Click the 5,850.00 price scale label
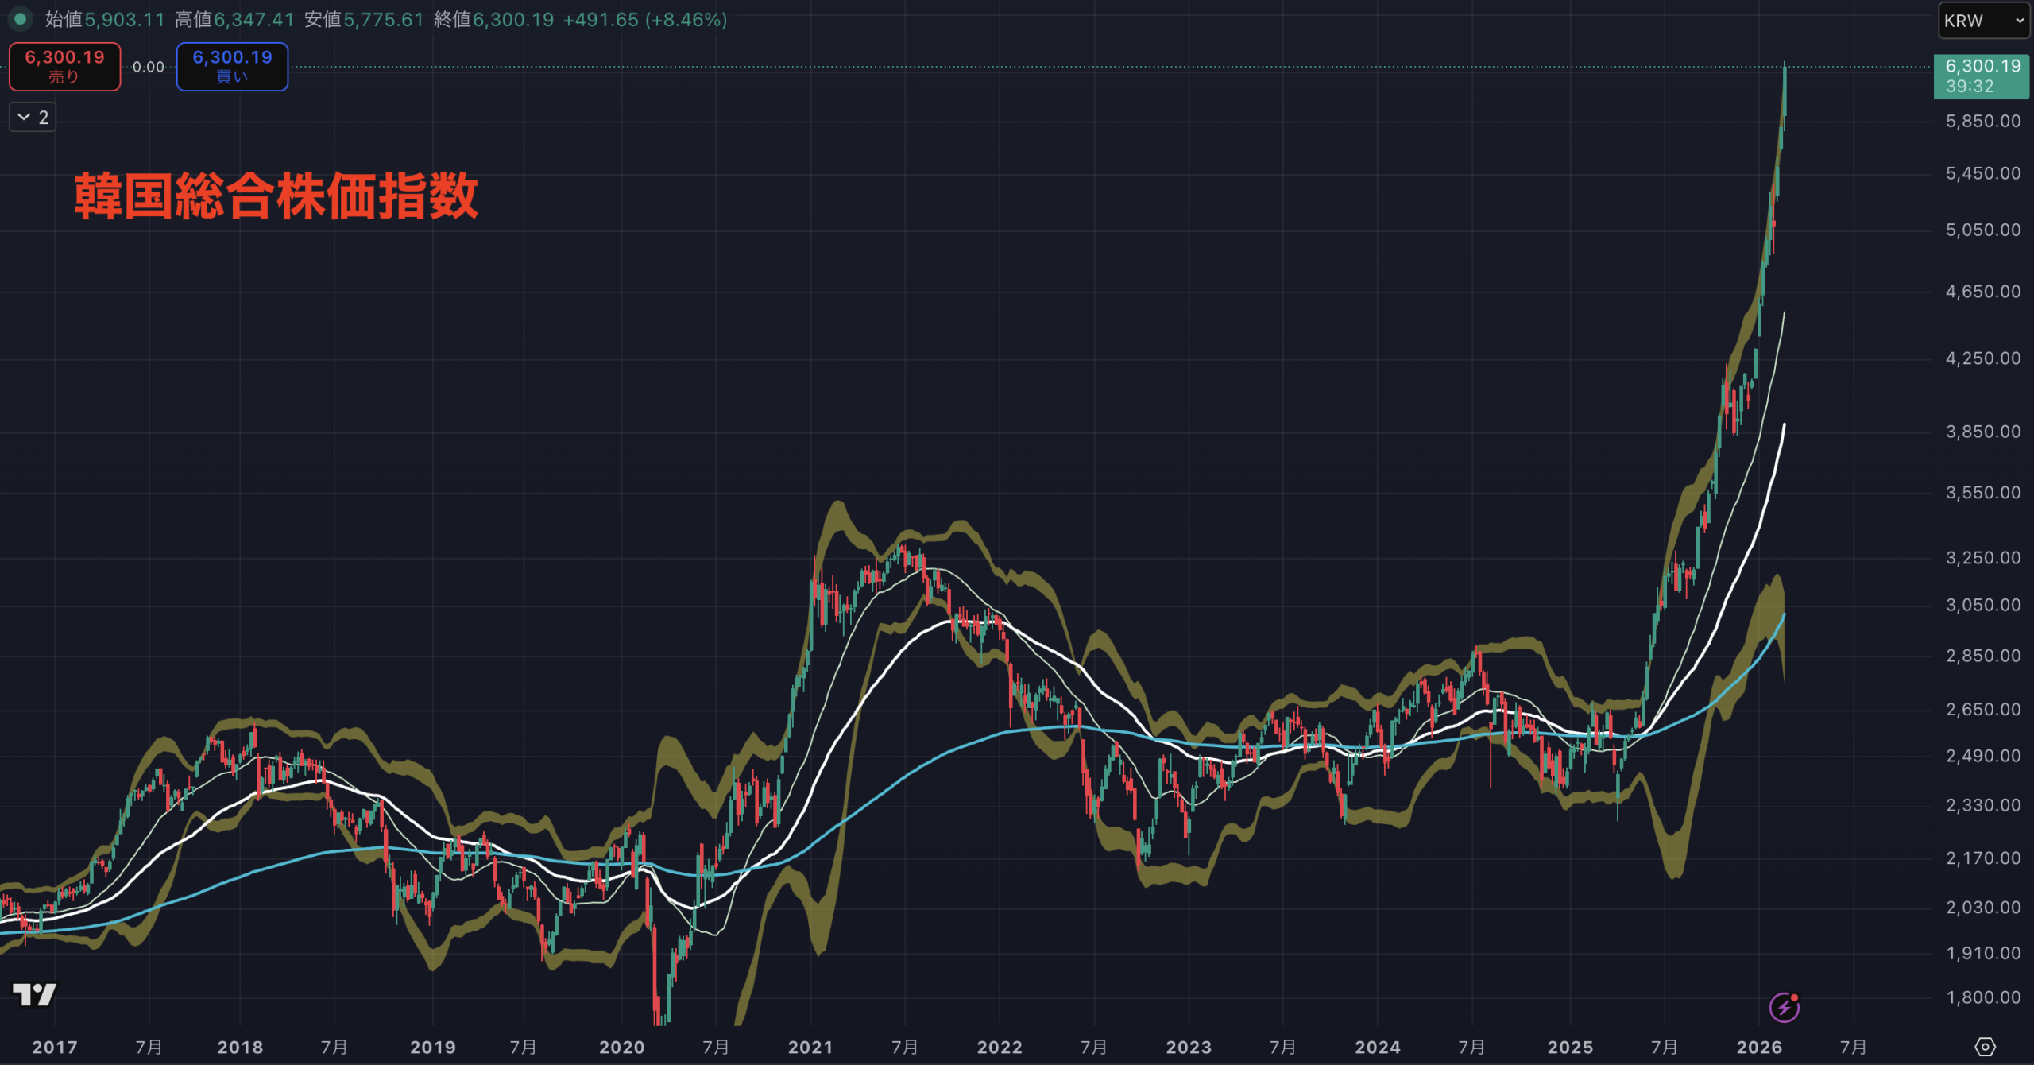Image resolution: width=2034 pixels, height=1065 pixels. click(x=1982, y=122)
